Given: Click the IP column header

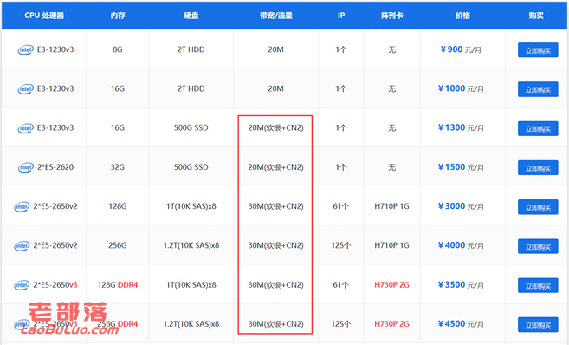Looking at the screenshot, I should [x=341, y=16].
